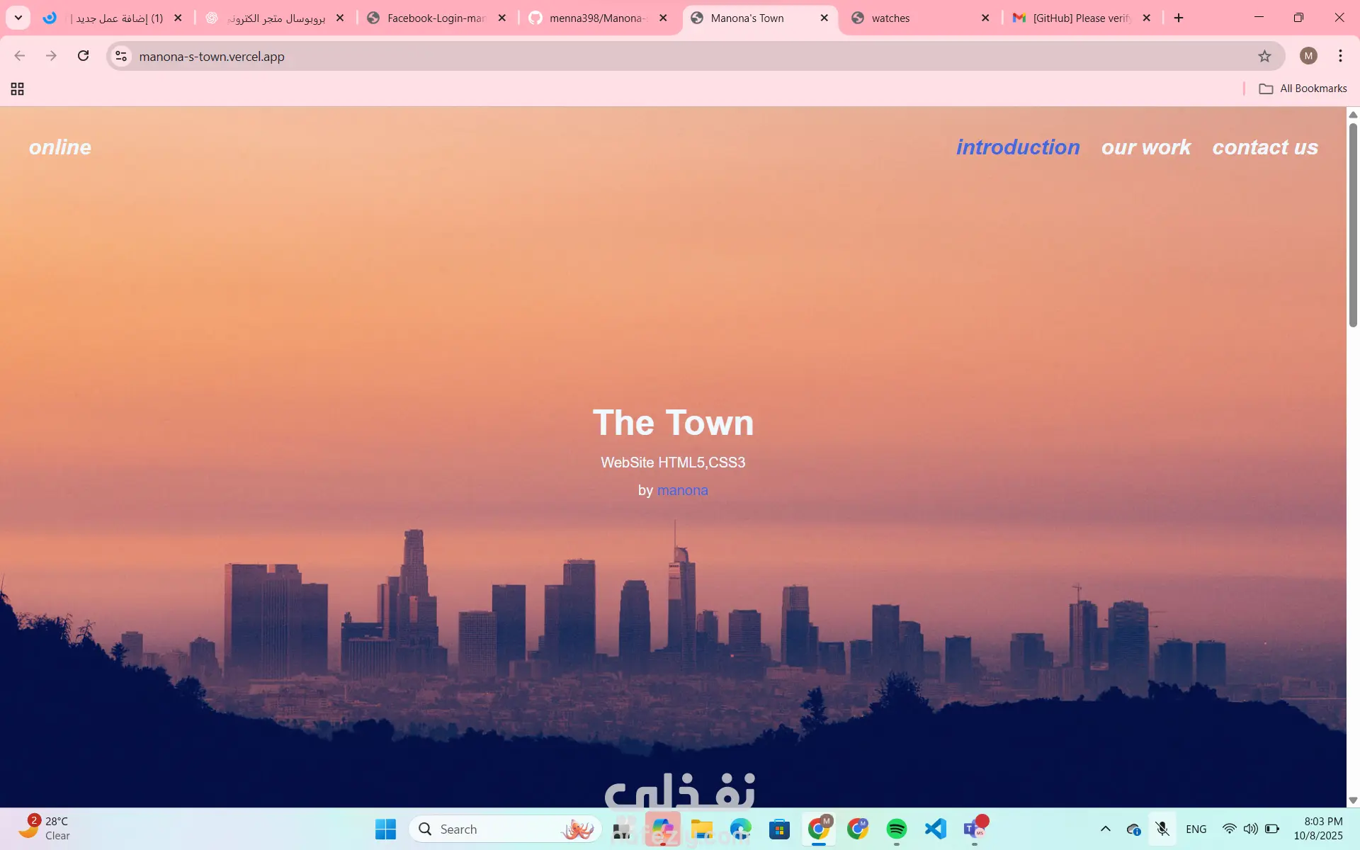Switch to the watches tab

(890, 18)
